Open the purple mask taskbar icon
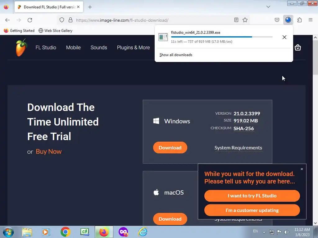Viewport: 318px width, 238px height. [x=123, y=232]
